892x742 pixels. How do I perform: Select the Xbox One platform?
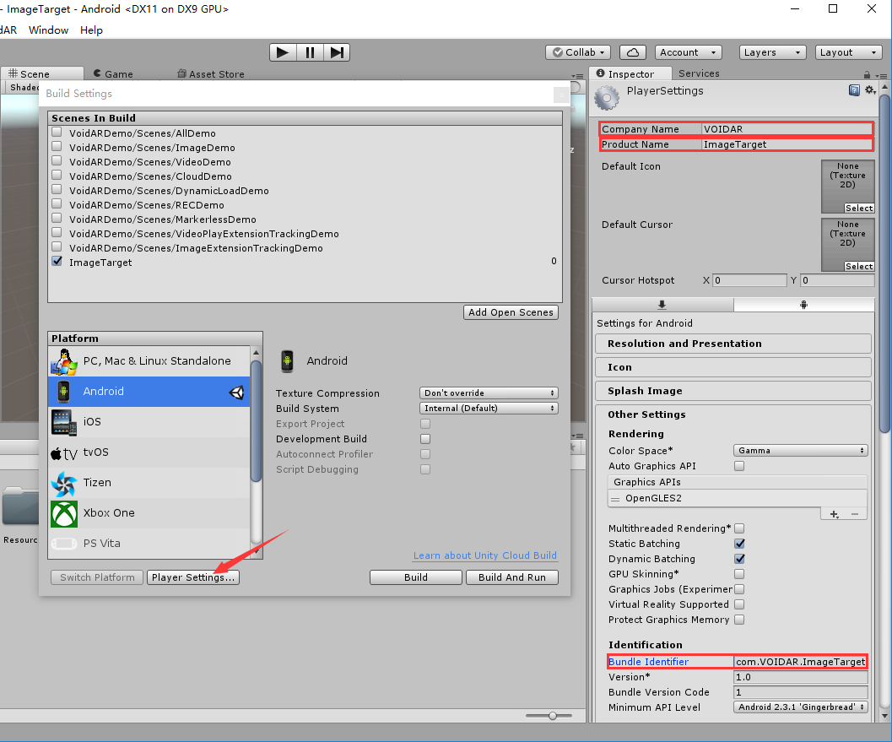click(x=149, y=512)
